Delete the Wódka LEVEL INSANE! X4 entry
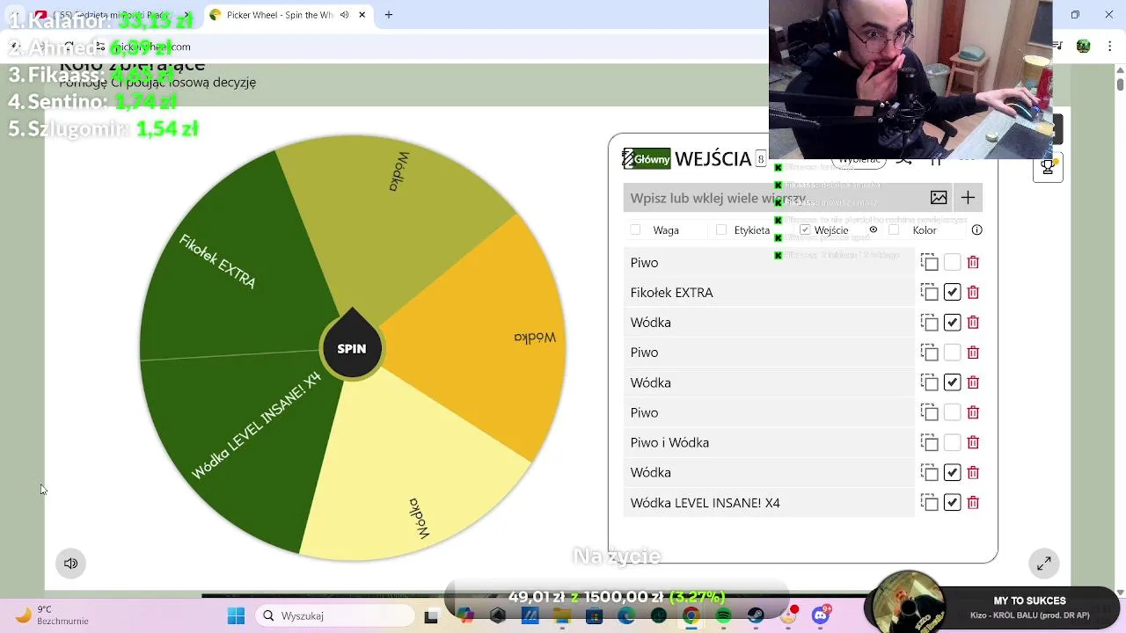 [973, 503]
